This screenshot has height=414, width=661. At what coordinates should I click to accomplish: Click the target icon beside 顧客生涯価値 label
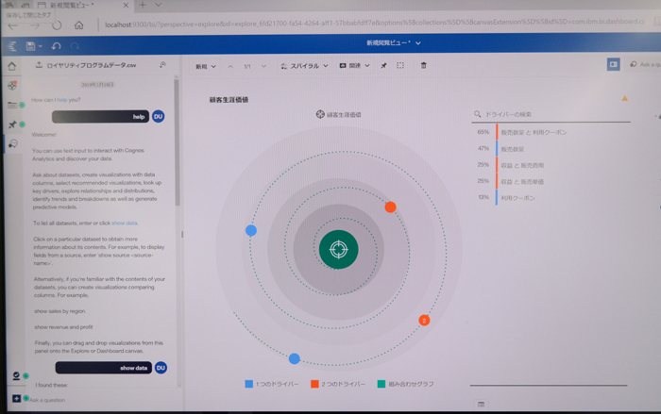click(x=320, y=114)
